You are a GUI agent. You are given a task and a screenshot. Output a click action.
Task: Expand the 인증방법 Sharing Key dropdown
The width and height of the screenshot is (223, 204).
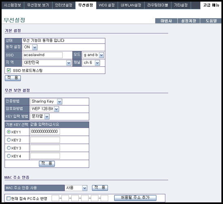tap(46, 101)
